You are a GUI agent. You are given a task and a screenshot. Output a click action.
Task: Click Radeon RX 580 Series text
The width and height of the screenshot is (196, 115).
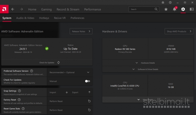(125, 49)
